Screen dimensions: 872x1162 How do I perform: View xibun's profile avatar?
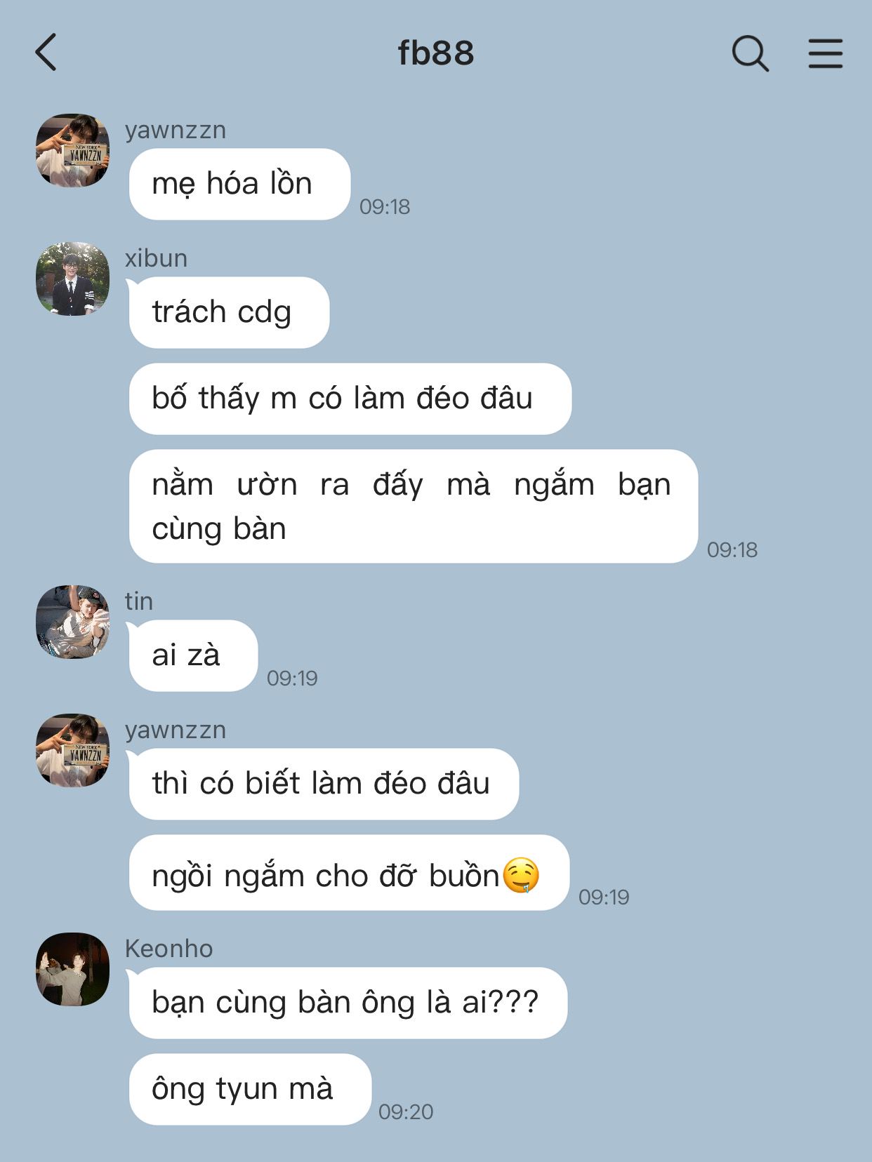click(73, 279)
